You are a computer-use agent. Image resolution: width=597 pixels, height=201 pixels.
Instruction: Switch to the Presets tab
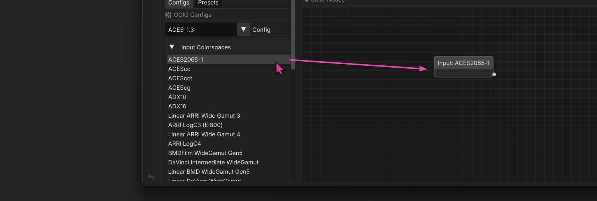click(208, 3)
